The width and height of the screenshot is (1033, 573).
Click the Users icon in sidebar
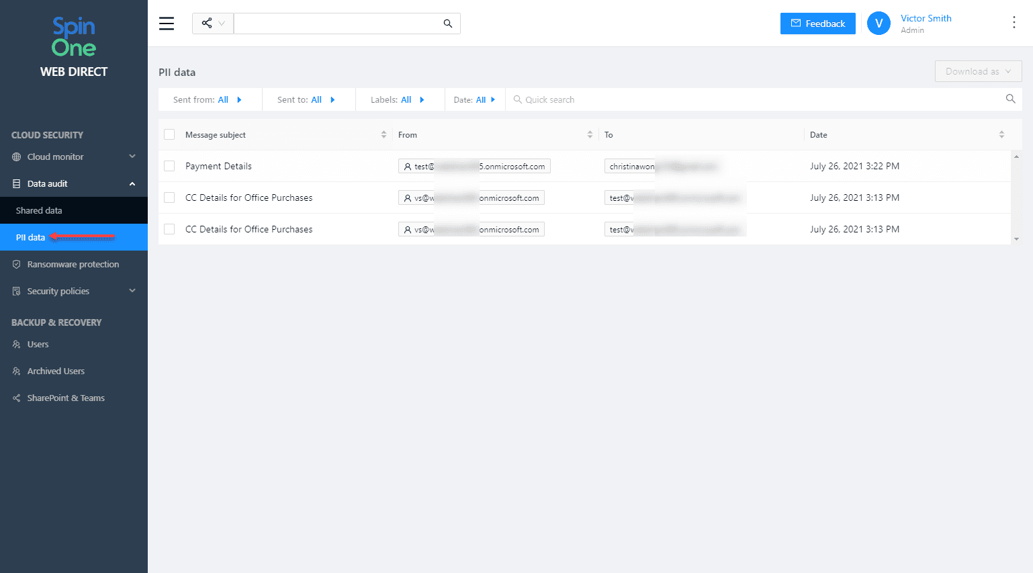pyautogui.click(x=17, y=344)
